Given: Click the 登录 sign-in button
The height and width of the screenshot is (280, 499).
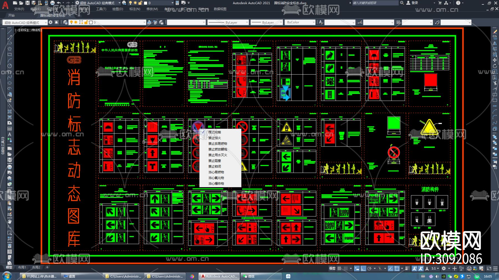Looking at the screenshot, I should 412,3.
